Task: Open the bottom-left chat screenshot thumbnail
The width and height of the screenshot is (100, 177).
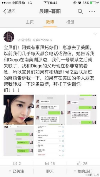Action: point(18,141)
